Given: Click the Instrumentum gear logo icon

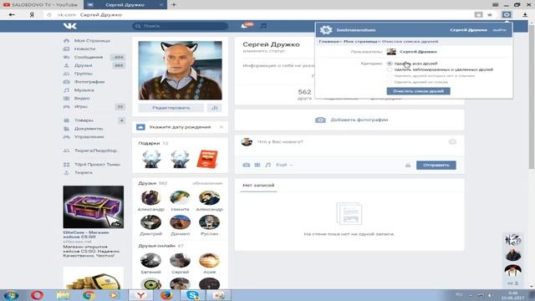Looking at the screenshot, I should point(326,30).
